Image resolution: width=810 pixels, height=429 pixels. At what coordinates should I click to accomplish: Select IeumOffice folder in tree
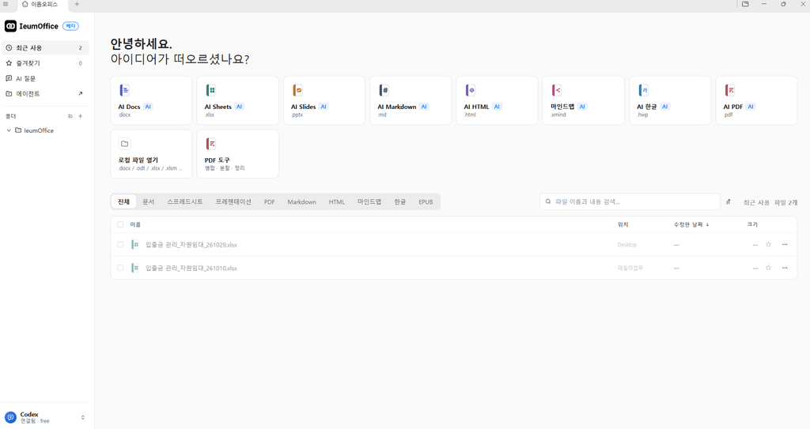click(38, 130)
